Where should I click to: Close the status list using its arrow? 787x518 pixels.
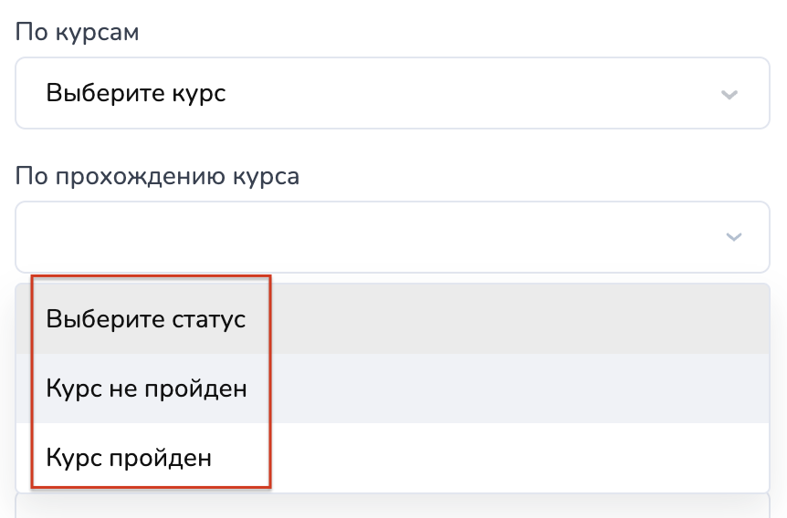733,237
